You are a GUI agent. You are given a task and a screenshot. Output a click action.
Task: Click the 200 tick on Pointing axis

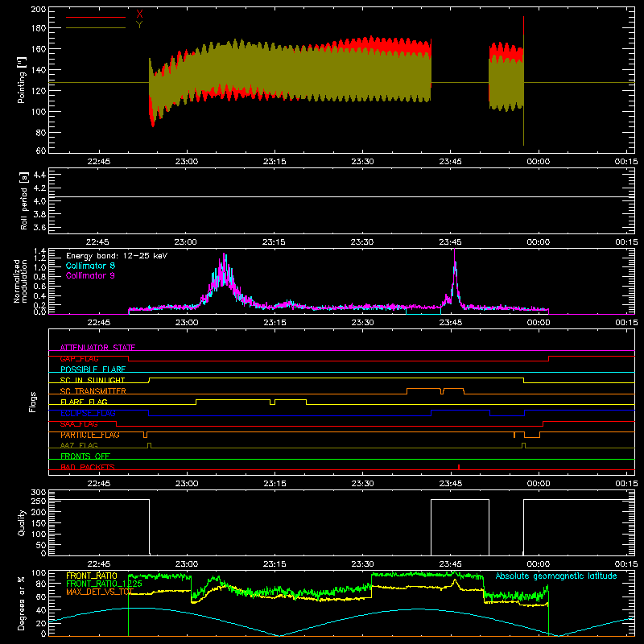pyautogui.click(x=38, y=9)
